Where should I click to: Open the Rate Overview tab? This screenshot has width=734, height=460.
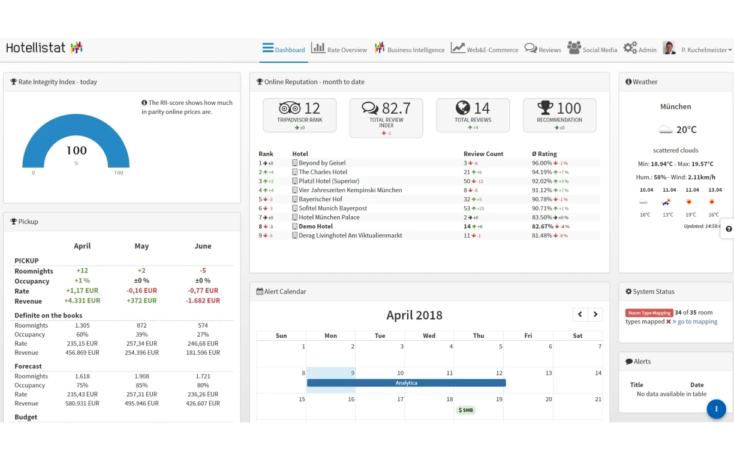coord(339,49)
